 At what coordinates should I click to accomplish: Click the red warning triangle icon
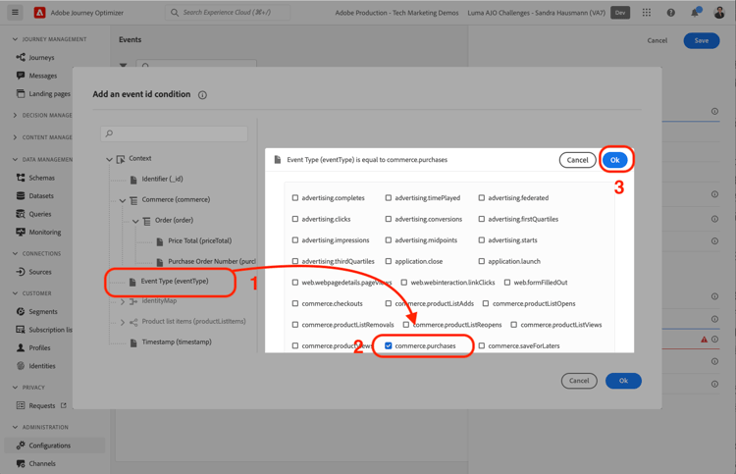pyautogui.click(x=704, y=340)
